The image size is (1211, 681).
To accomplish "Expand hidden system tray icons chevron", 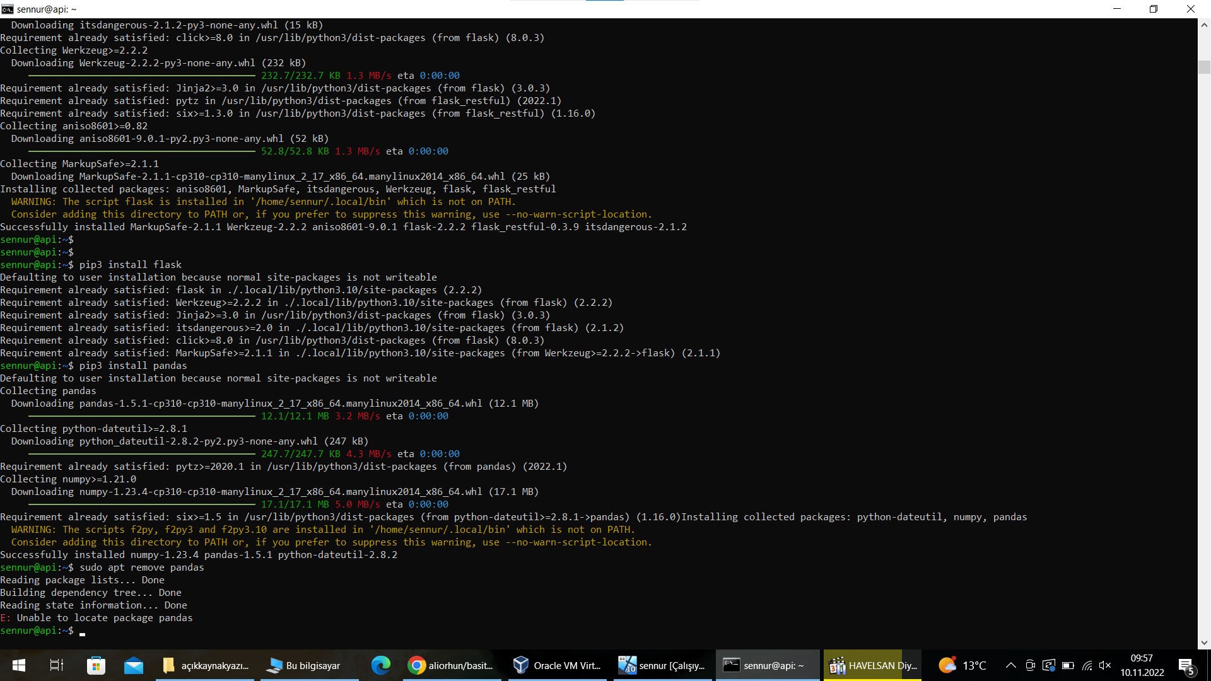I will pyautogui.click(x=1010, y=665).
